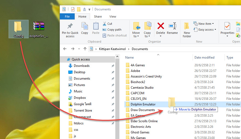Screen dimensions: 241x139
Task: Unpin Desktop using its pin icon
Action: 113,72
